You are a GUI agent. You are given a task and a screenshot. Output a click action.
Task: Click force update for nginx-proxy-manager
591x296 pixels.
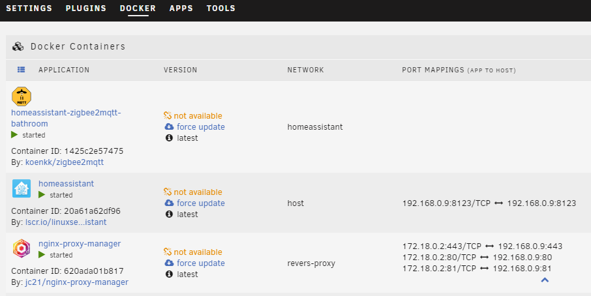pos(200,263)
